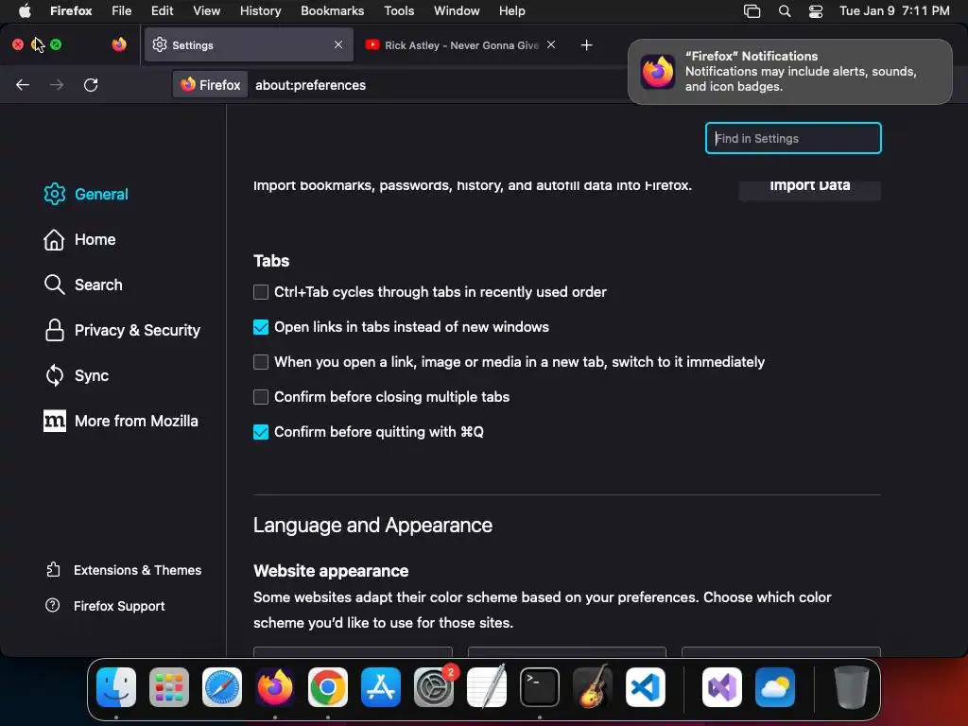This screenshot has width=968, height=726.
Task: Focus the Find in Settings field
Action: pyautogui.click(x=793, y=138)
